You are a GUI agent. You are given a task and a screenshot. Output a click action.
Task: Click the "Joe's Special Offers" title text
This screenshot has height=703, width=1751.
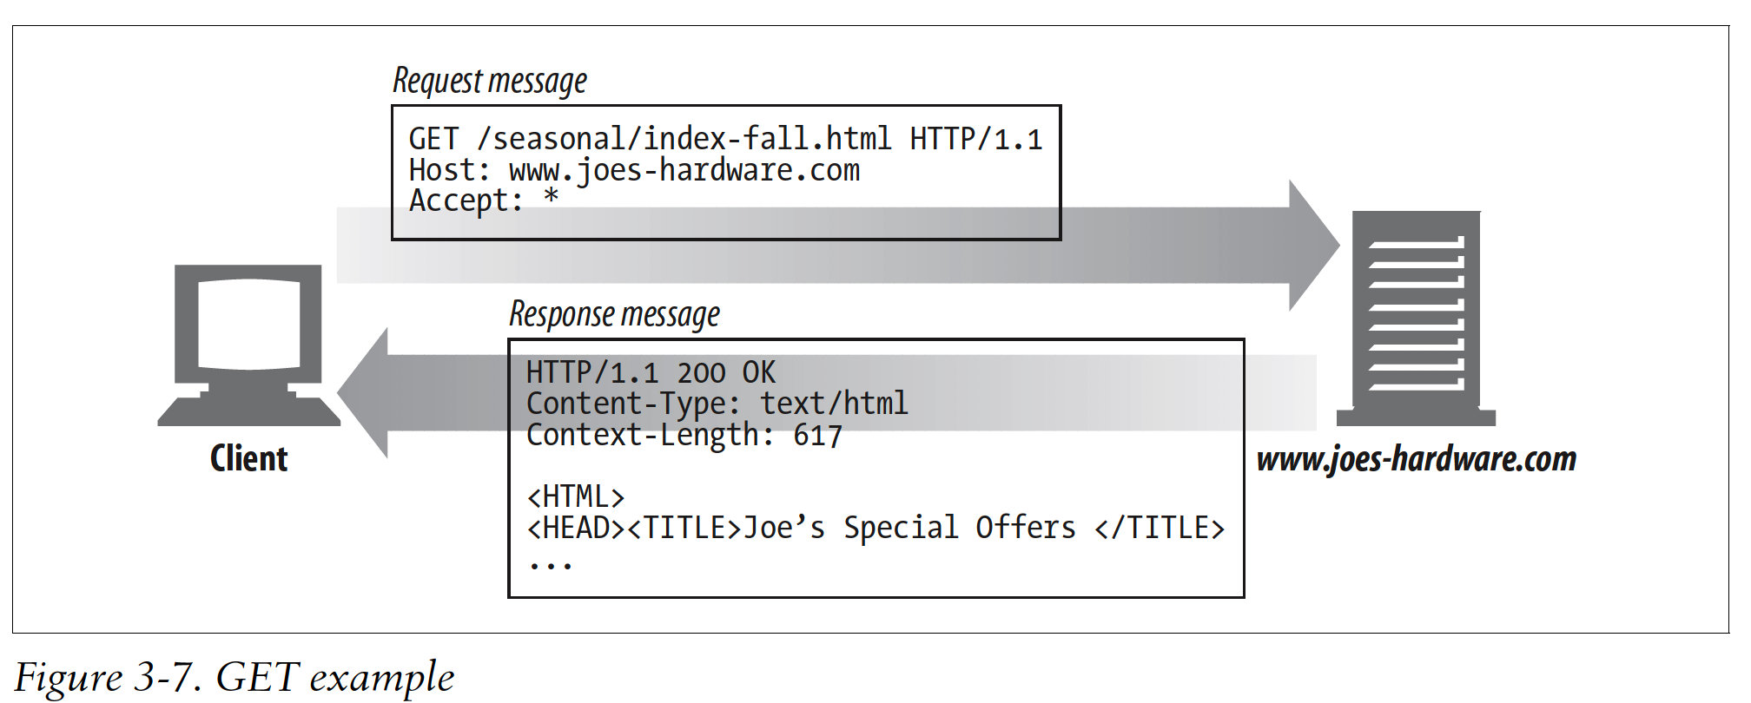pos(909,529)
